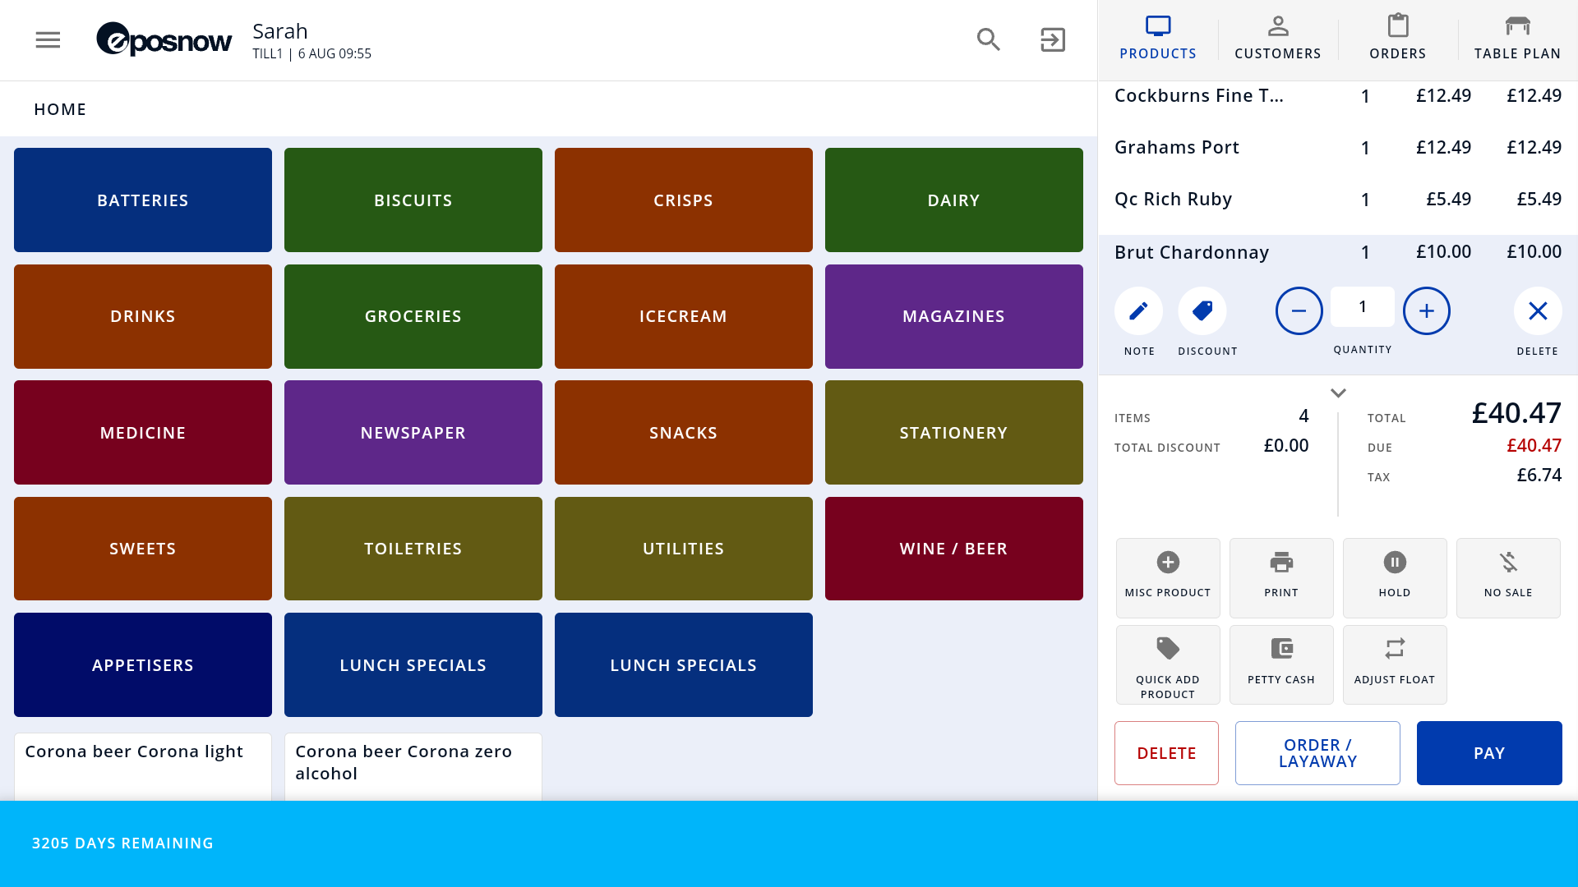This screenshot has width=1578, height=887.
Task: Add a note with the pencil icon
Action: pos(1138,310)
